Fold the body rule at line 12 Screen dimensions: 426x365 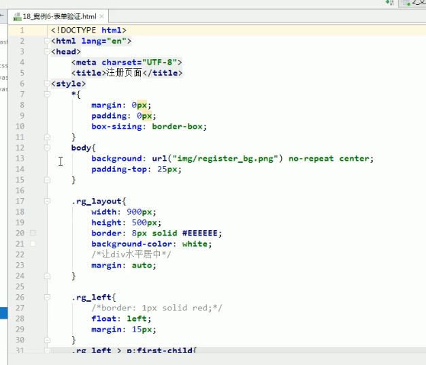tap(47, 148)
